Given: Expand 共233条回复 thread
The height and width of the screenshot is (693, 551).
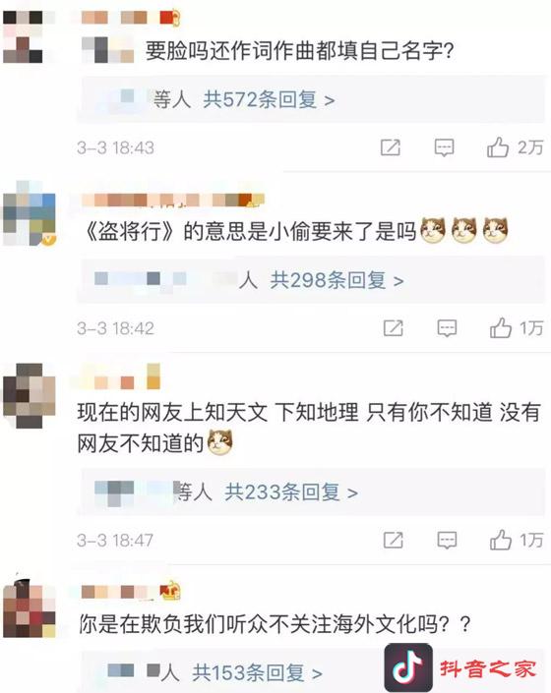Looking at the screenshot, I should [x=291, y=491].
